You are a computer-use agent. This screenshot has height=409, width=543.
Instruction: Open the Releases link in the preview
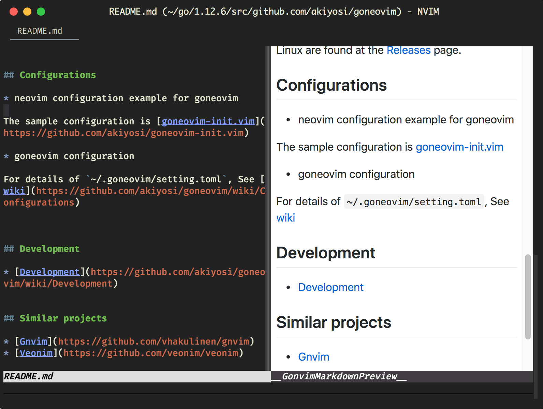[409, 50]
